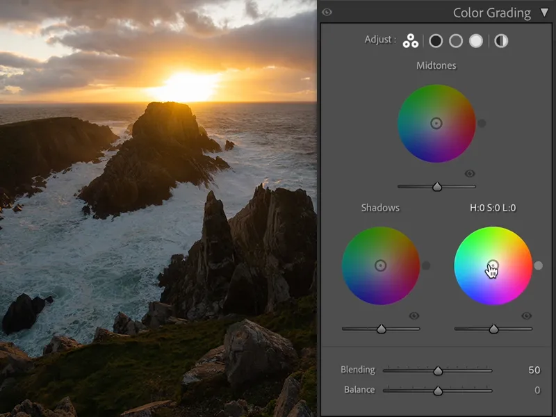556x417 pixels.
Task: Hide the Midtones grading with eye icon
Action: pyautogui.click(x=470, y=173)
